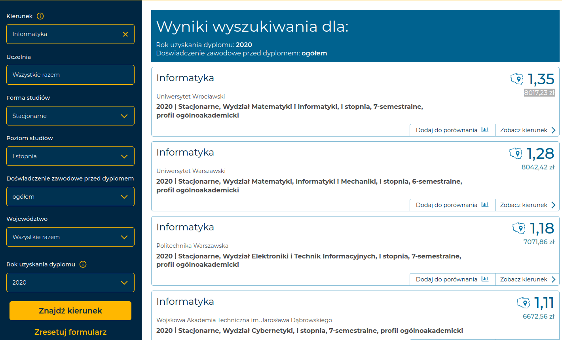Click map pin icon for Politechnika Warszawska
Viewport: 562px width, 340px height.
point(519,228)
